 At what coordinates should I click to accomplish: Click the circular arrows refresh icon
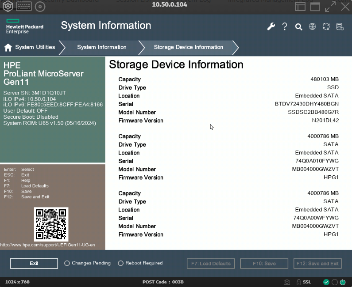326,26
